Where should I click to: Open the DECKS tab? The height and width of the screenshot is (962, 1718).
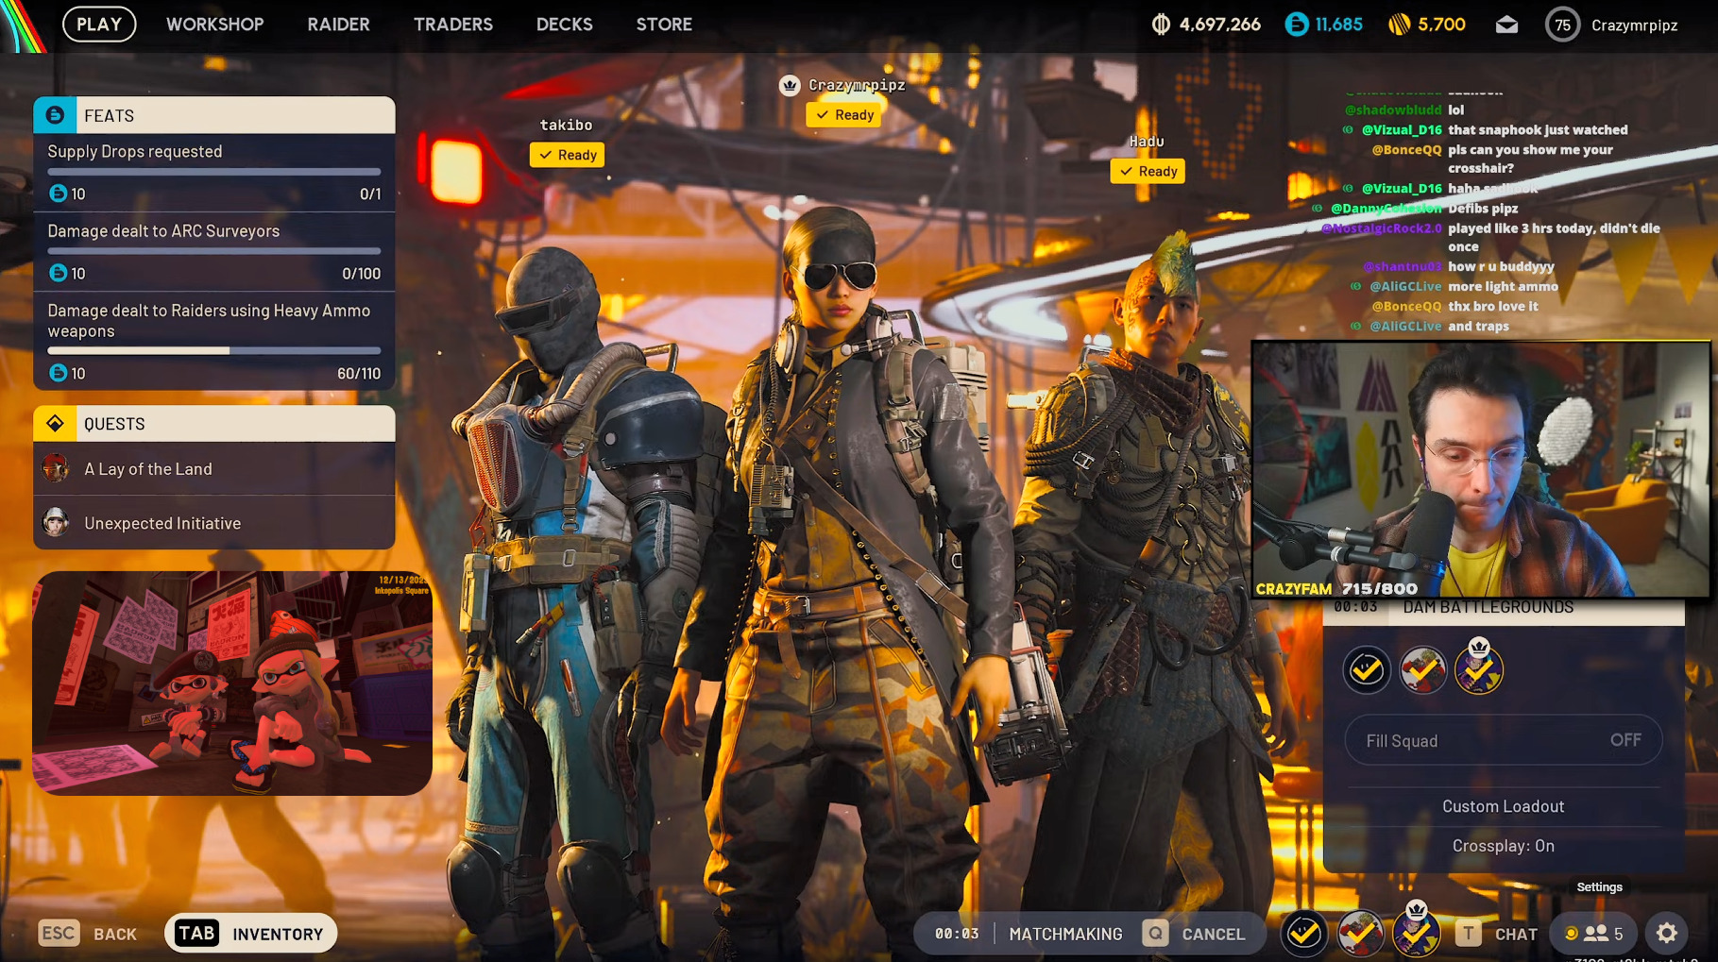coord(565,25)
